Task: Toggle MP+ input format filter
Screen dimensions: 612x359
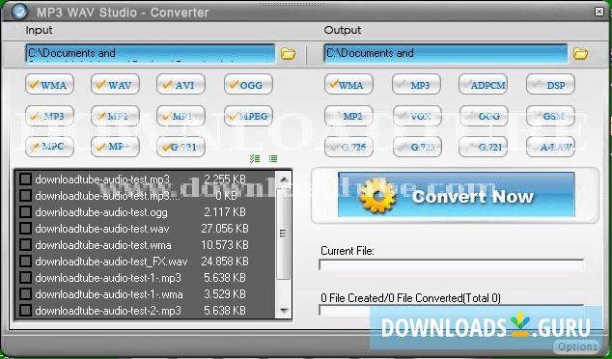Action: (115, 147)
